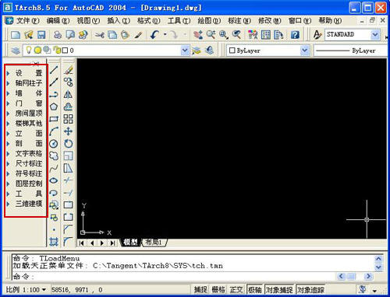
Task: Select the Mirror modify tool
Action: point(68,94)
